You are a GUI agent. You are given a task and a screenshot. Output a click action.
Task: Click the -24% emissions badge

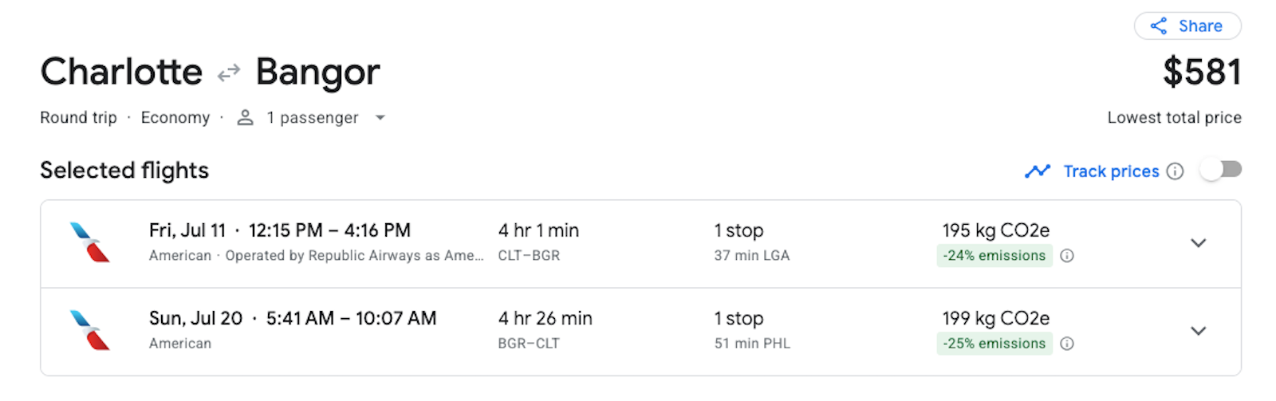(994, 256)
